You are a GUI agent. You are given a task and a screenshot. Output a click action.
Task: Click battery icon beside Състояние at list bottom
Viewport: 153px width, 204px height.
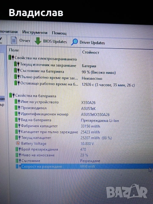pyautogui.click(x=19, y=161)
